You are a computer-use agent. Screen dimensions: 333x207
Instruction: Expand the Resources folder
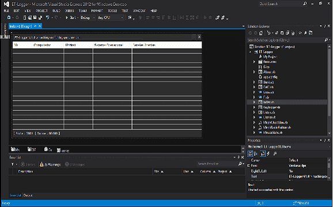pyautogui.click(x=254, y=62)
